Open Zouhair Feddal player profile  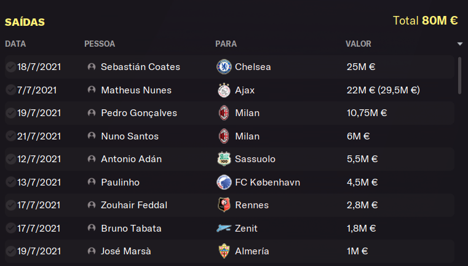click(134, 205)
